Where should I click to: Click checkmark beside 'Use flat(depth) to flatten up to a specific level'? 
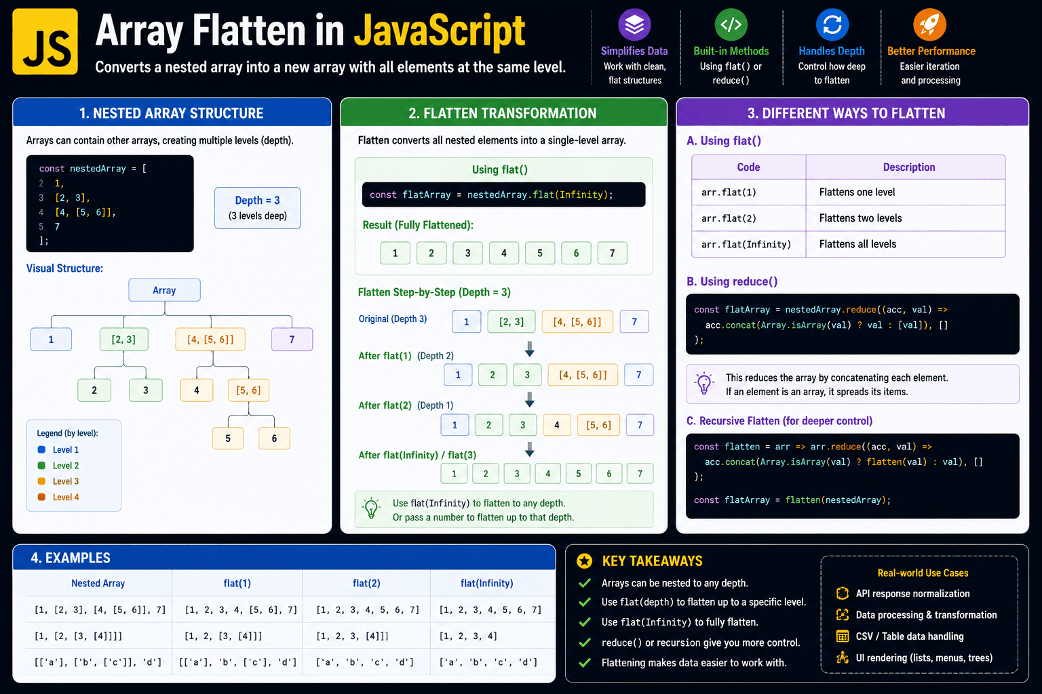point(584,602)
